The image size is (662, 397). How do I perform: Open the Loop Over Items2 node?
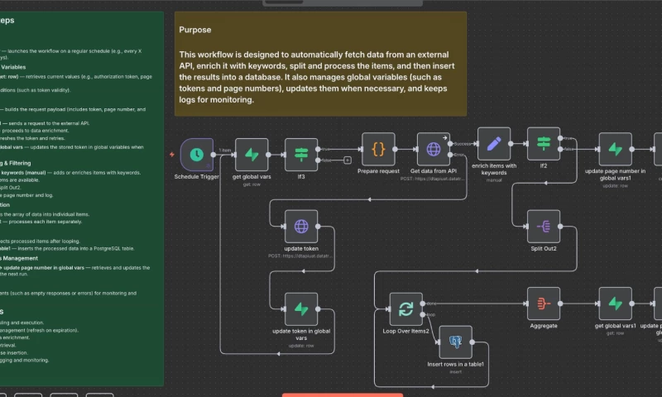pos(405,309)
